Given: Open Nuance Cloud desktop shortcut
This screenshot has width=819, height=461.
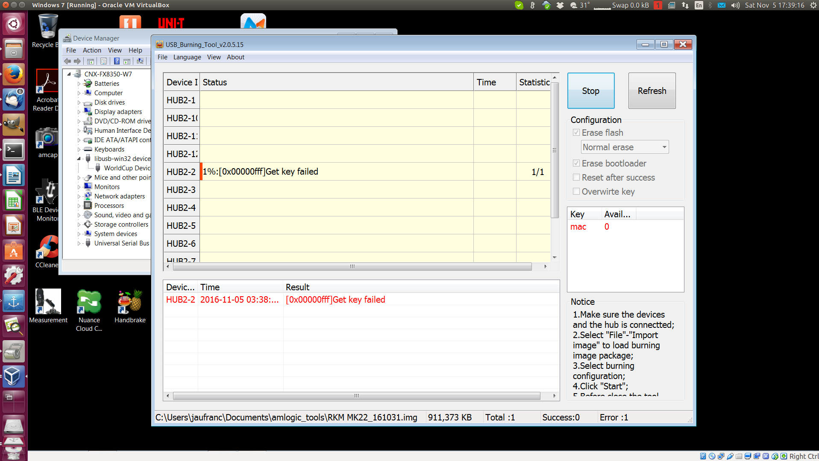Looking at the screenshot, I should coord(89,310).
